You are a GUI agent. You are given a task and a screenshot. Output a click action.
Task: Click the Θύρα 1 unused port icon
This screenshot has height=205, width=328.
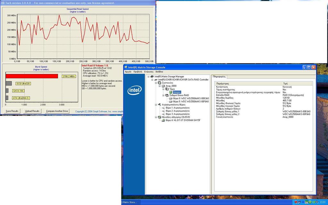point(163,108)
